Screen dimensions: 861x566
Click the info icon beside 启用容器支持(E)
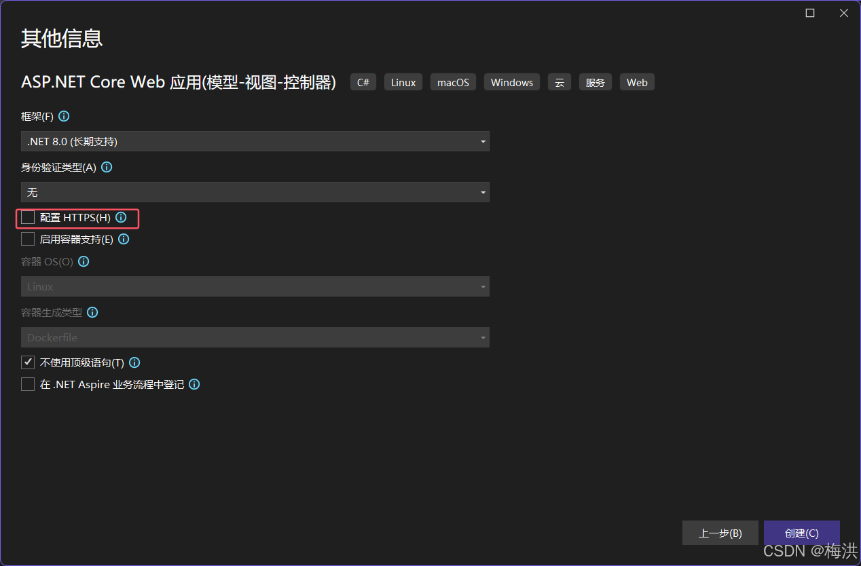(124, 239)
